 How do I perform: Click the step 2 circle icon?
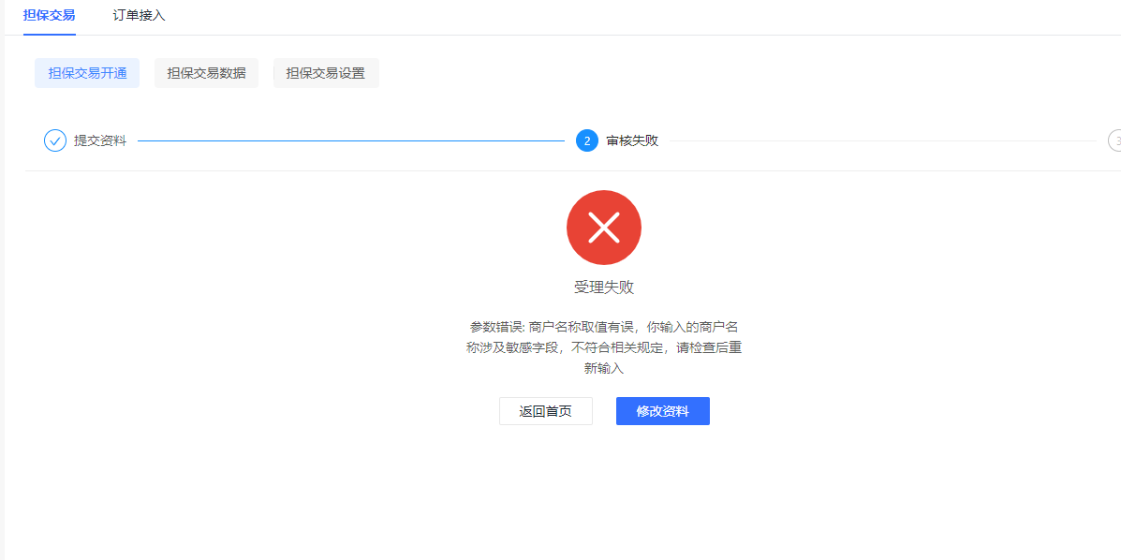pyautogui.click(x=587, y=140)
